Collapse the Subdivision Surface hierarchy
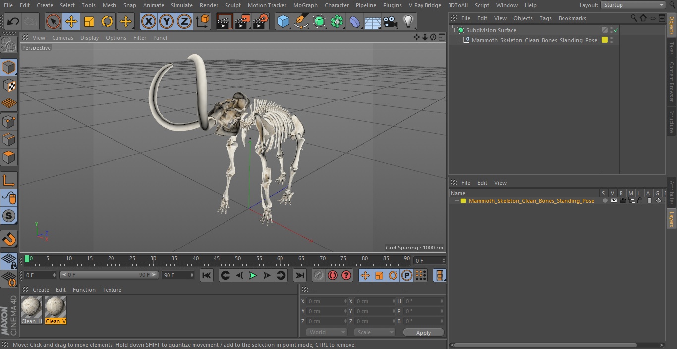 coord(452,30)
